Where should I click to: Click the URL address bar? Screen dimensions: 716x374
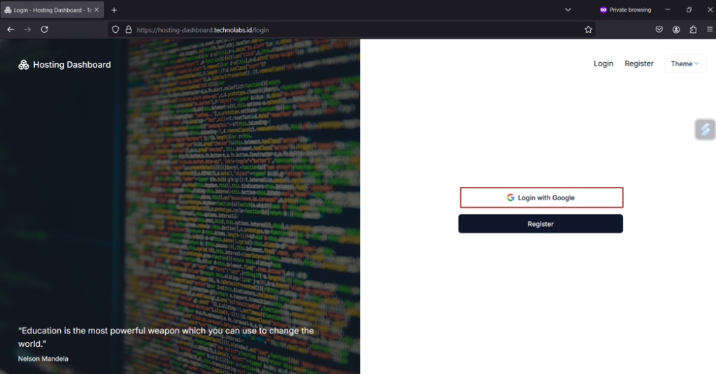(x=350, y=30)
